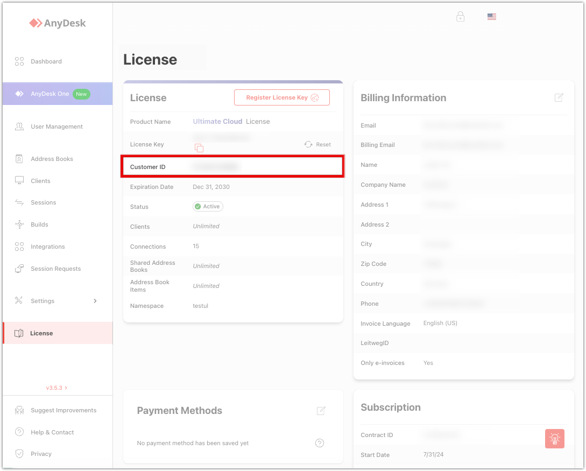Open Integrations menu item
The width and height of the screenshot is (586, 471).
pyautogui.click(x=58, y=247)
